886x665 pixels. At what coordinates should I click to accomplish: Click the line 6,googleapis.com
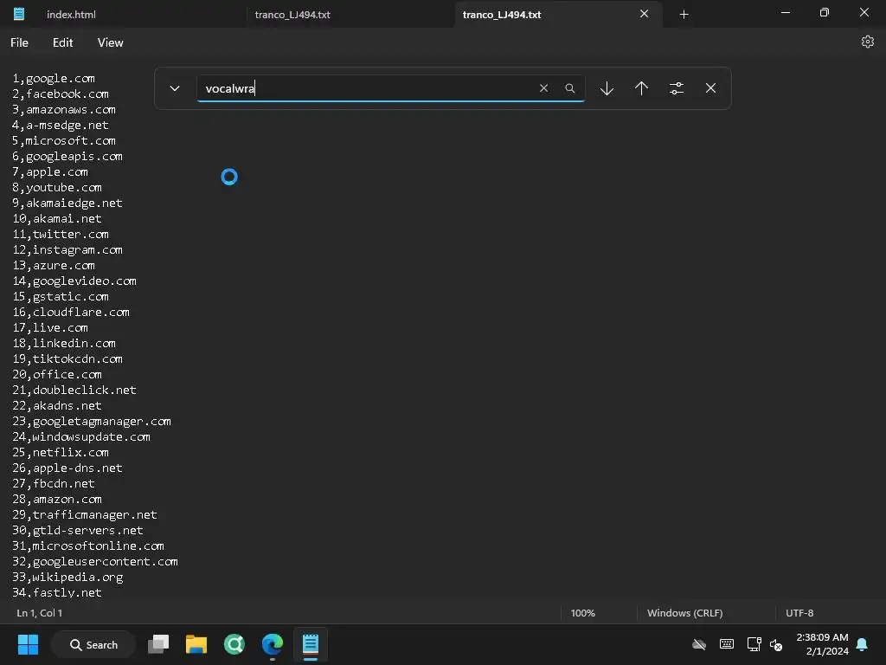coord(67,156)
